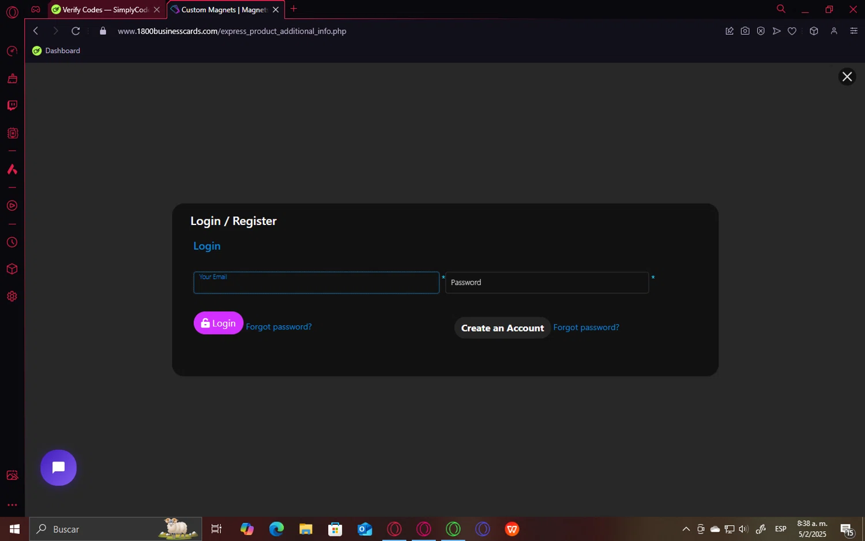Reload the current page
865x541 pixels.
point(76,31)
